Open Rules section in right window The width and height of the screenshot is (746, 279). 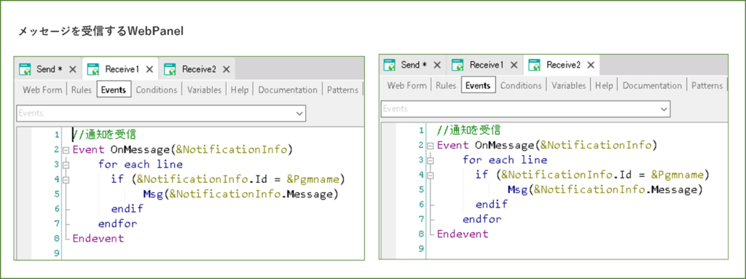447,86
